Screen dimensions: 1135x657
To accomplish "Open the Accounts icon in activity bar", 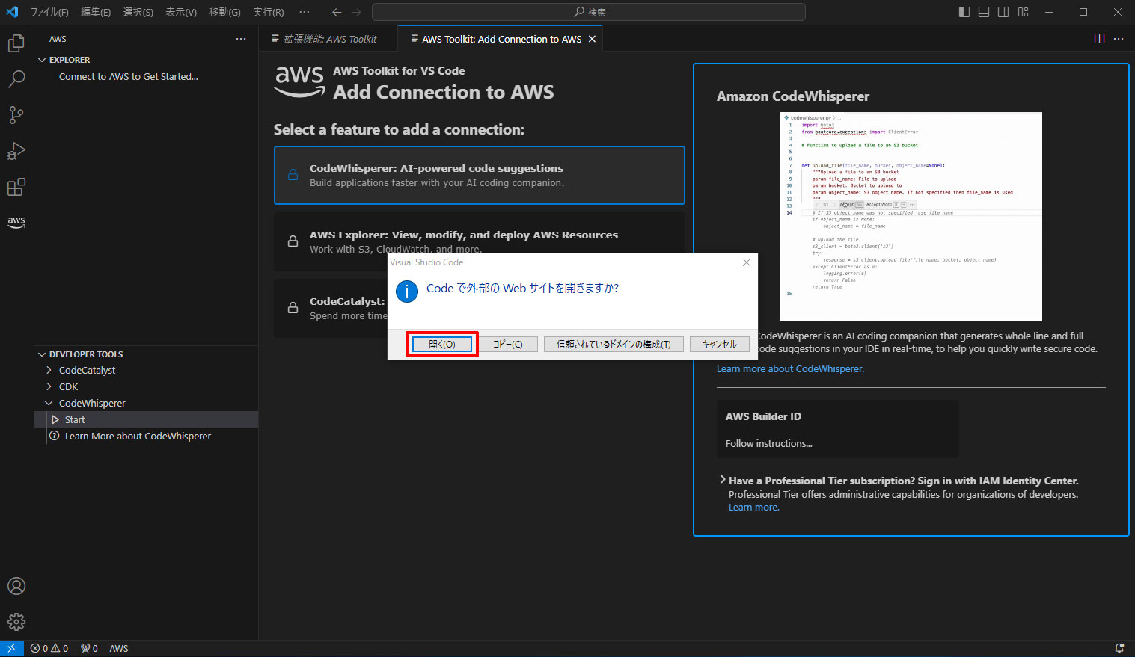I will [16, 586].
